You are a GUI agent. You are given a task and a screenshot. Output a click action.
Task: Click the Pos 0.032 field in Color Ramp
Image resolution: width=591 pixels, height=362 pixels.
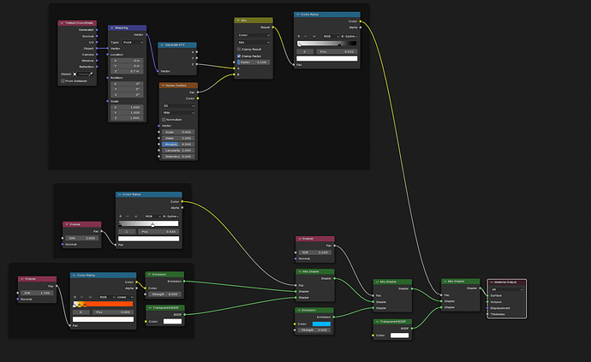(337, 51)
